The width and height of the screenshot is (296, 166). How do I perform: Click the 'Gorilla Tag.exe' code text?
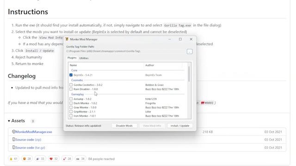pos(178,25)
